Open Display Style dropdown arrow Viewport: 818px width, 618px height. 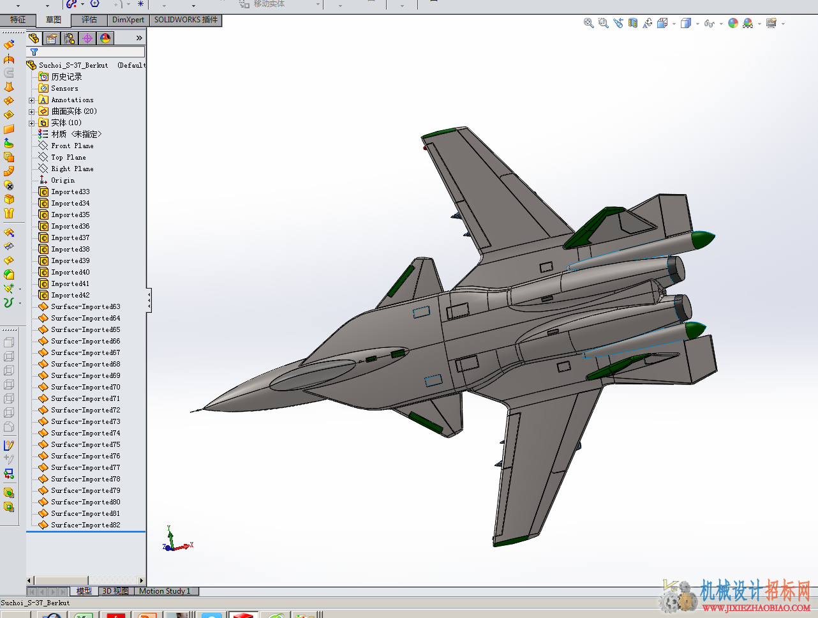click(x=697, y=24)
